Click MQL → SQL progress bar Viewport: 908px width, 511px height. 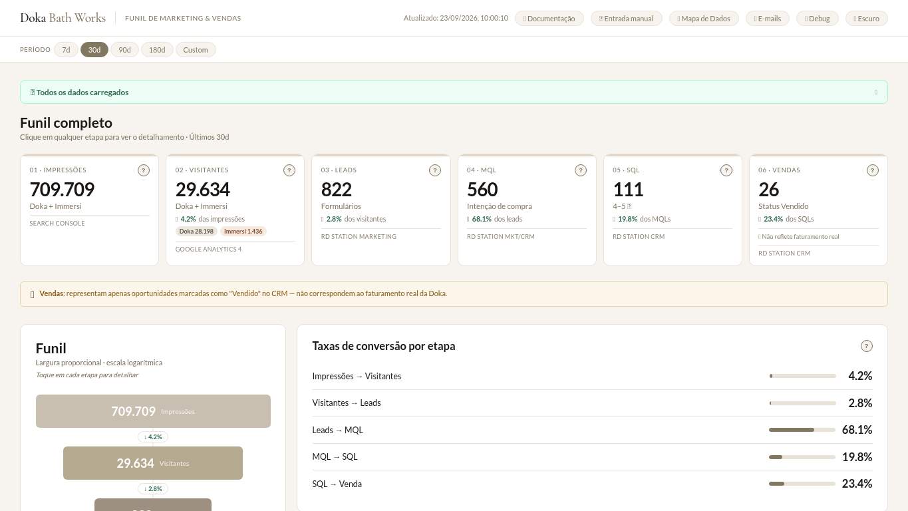[x=802, y=457]
